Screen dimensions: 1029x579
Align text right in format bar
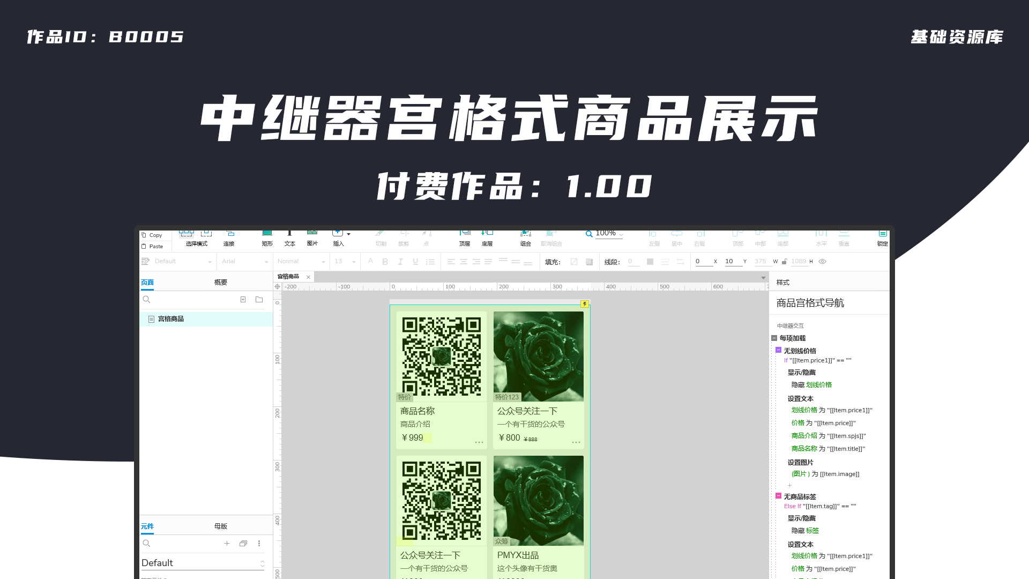click(x=476, y=262)
